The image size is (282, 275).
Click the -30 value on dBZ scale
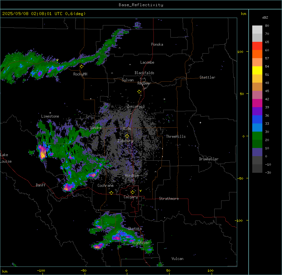[268, 172]
